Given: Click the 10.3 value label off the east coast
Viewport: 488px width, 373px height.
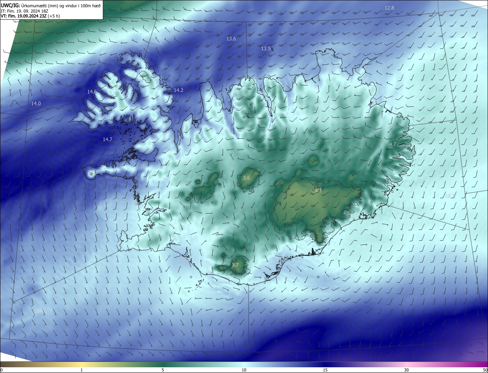Looking at the screenshot, I should [450, 195].
